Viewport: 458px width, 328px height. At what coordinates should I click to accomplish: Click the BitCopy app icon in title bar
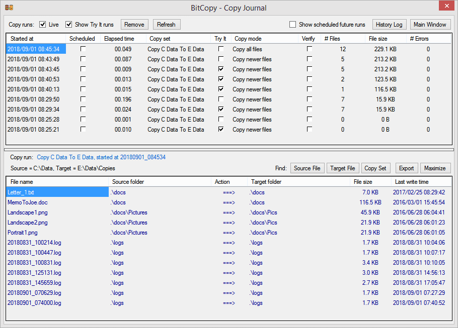[9, 8]
